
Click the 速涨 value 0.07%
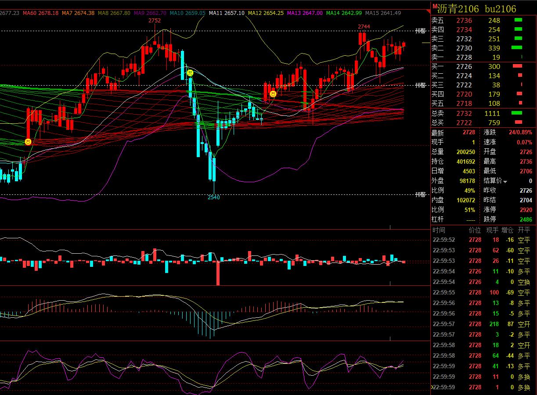click(524, 142)
